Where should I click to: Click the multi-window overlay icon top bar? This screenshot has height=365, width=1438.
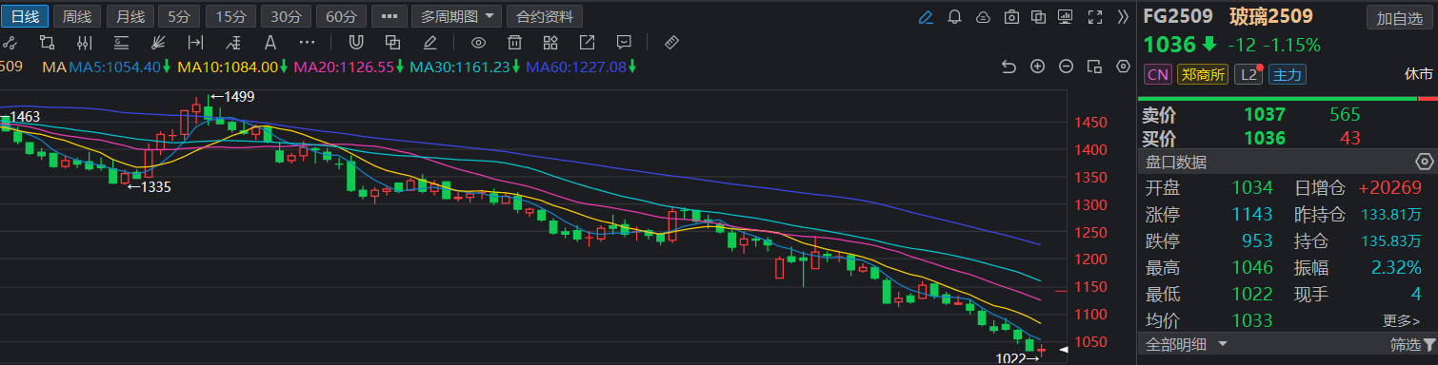(1038, 16)
